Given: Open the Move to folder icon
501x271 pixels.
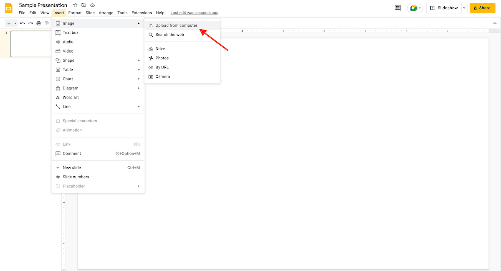Looking at the screenshot, I should (x=83, y=5).
